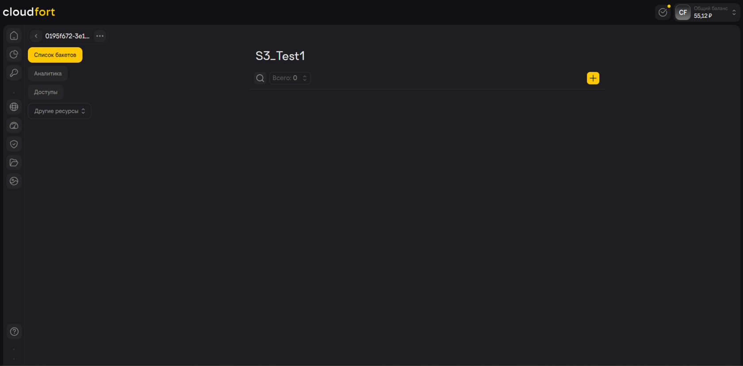Open the shield checkmark sidebar icon
The height and width of the screenshot is (366, 743).
pyautogui.click(x=14, y=144)
